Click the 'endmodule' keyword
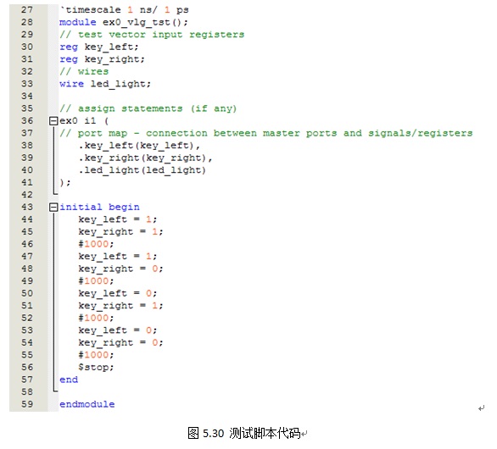This screenshot has width=497, height=449. (x=87, y=404)
